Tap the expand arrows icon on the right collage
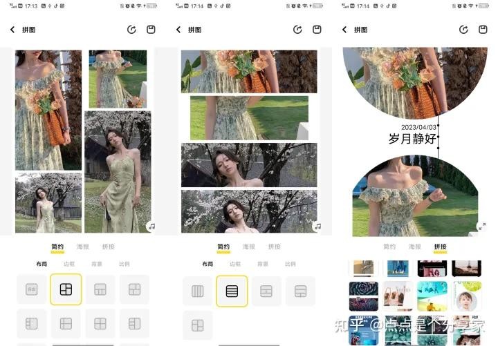The width and height of the screenshot is (498, 346). 481,226
